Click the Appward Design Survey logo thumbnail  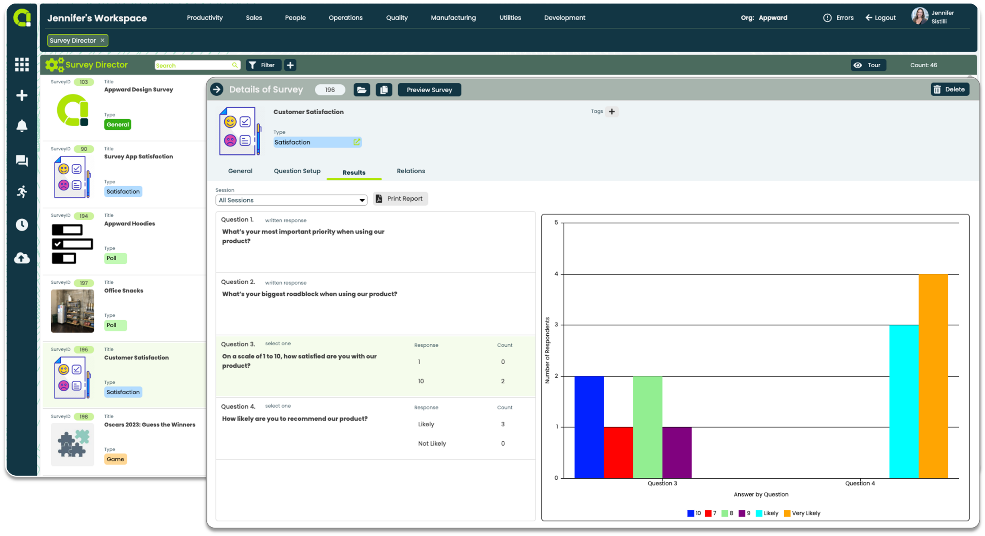click(x=72, y=110)
